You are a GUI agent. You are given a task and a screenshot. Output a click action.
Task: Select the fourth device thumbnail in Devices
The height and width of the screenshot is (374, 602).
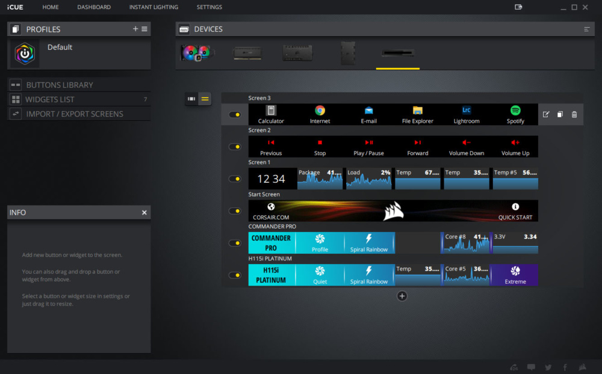pos(348,53)
